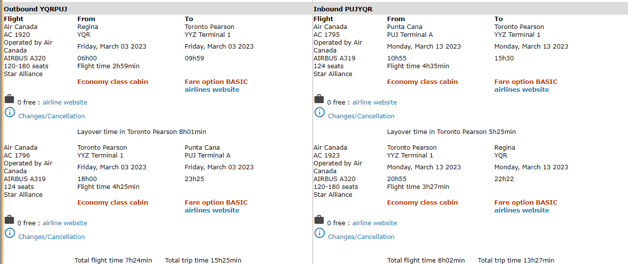
Task: View Changes/Cancellation for flight AC 1796
Action: tap(52, 237)
